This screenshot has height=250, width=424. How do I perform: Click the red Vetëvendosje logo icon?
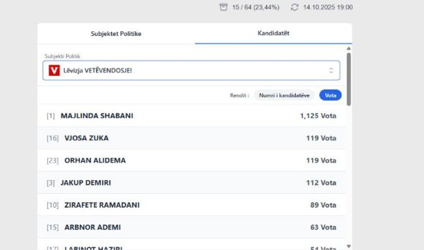(x=54, y=71)
